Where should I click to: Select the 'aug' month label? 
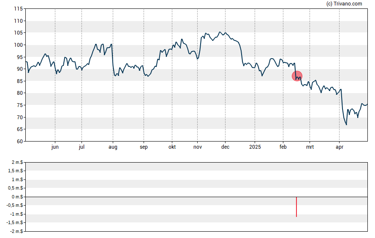coord(113,147)
